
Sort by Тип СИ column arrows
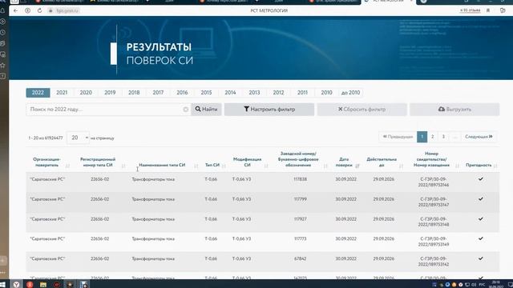coord(224,166)
